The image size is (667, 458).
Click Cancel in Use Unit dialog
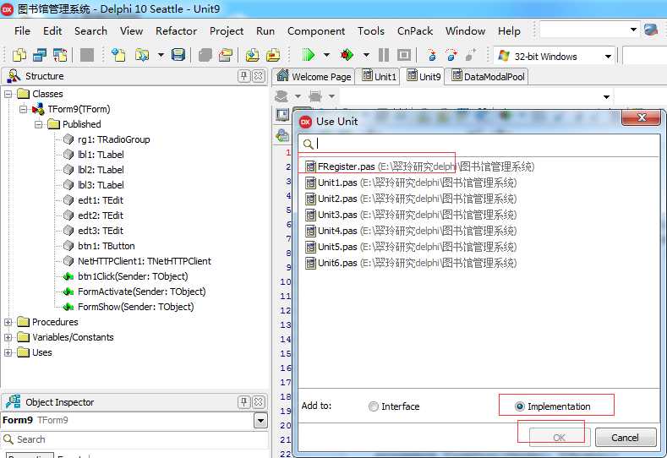(x=626, y=438)
